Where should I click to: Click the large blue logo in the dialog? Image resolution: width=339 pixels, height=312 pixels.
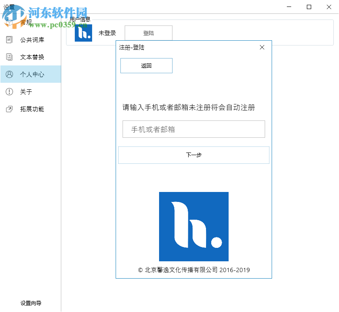194,226
